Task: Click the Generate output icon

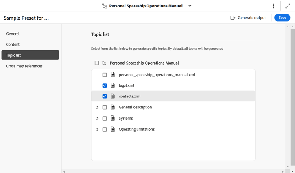Action: coord(233,18)
